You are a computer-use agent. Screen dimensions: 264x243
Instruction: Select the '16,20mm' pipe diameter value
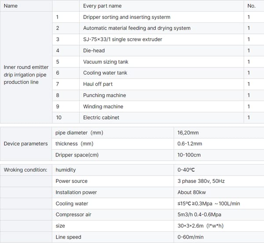188,133
